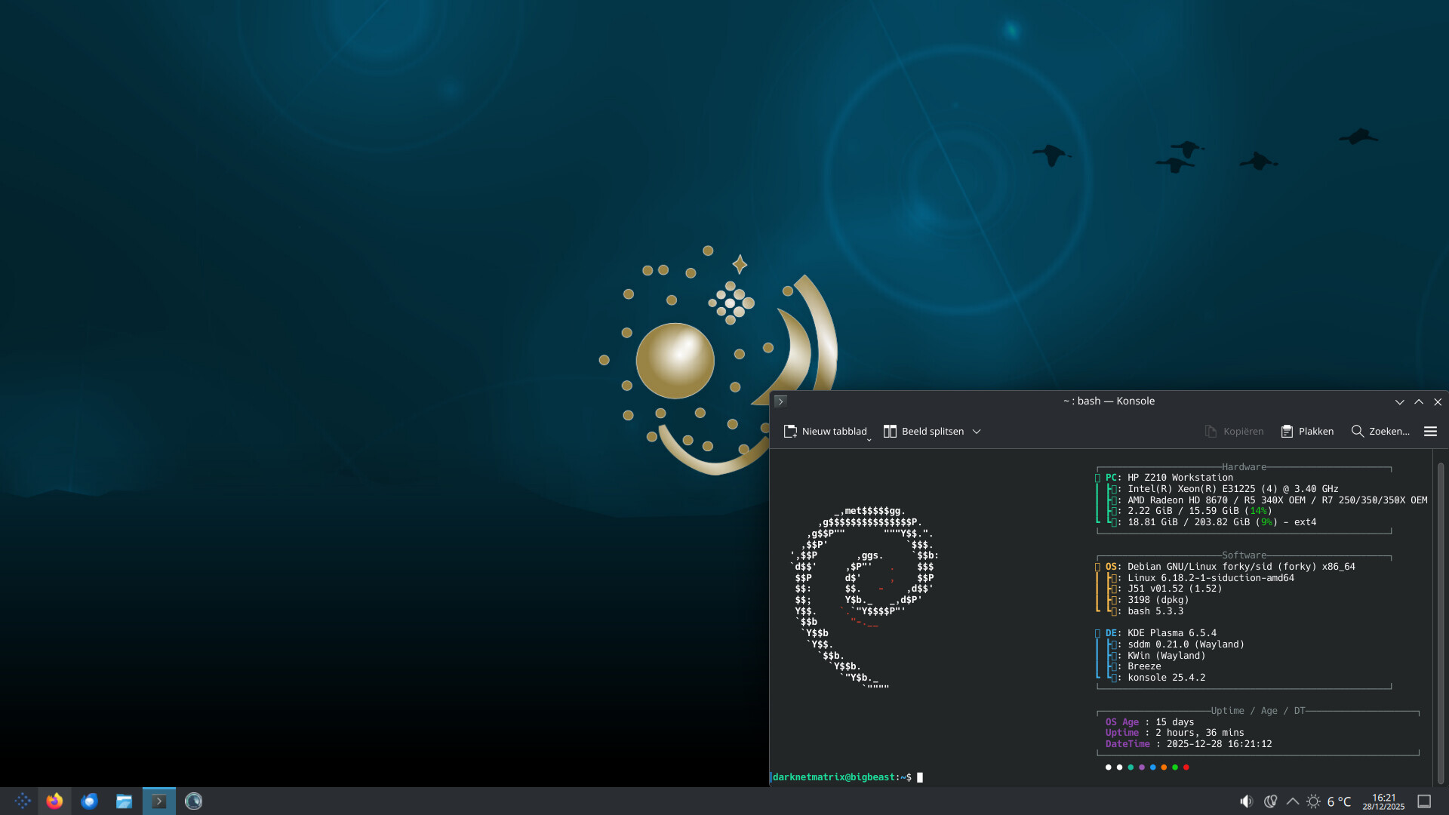Open the Nieuw tabblad profile dropdown arrow
The image size is (1449, 815).
(869, 439)
